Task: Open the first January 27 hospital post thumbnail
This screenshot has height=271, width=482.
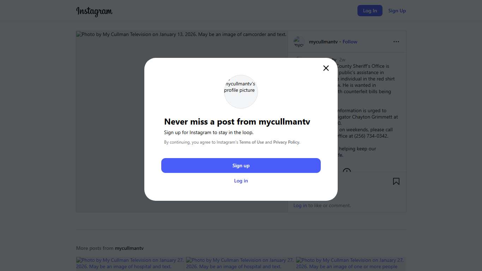Action: tap(130, 264)
